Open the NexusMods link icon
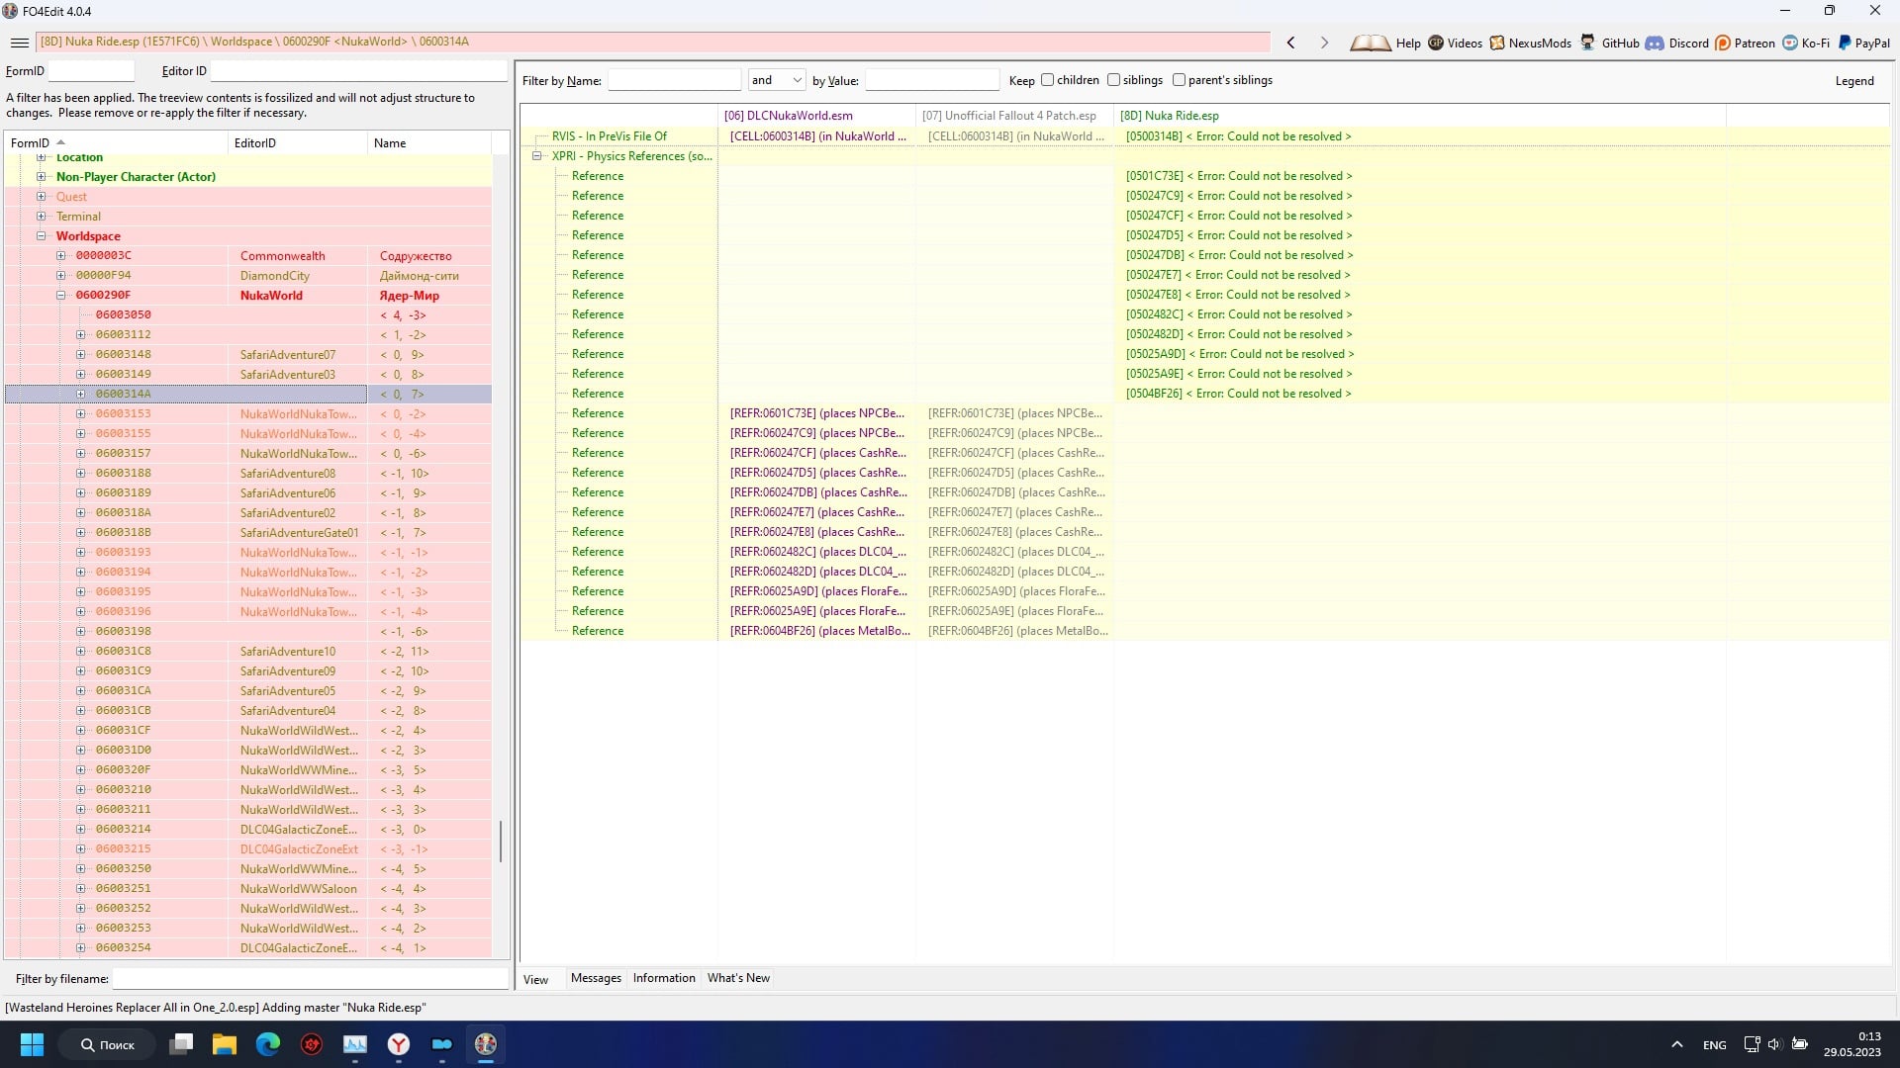 (1497, 43)
